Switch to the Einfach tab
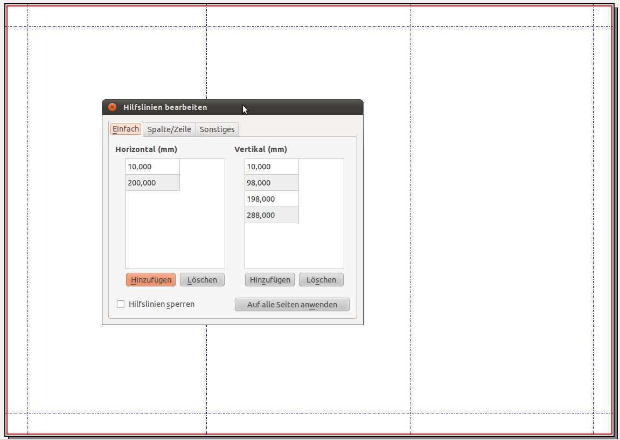Viewport: 620px width, 440px height. tap(126, 129)
